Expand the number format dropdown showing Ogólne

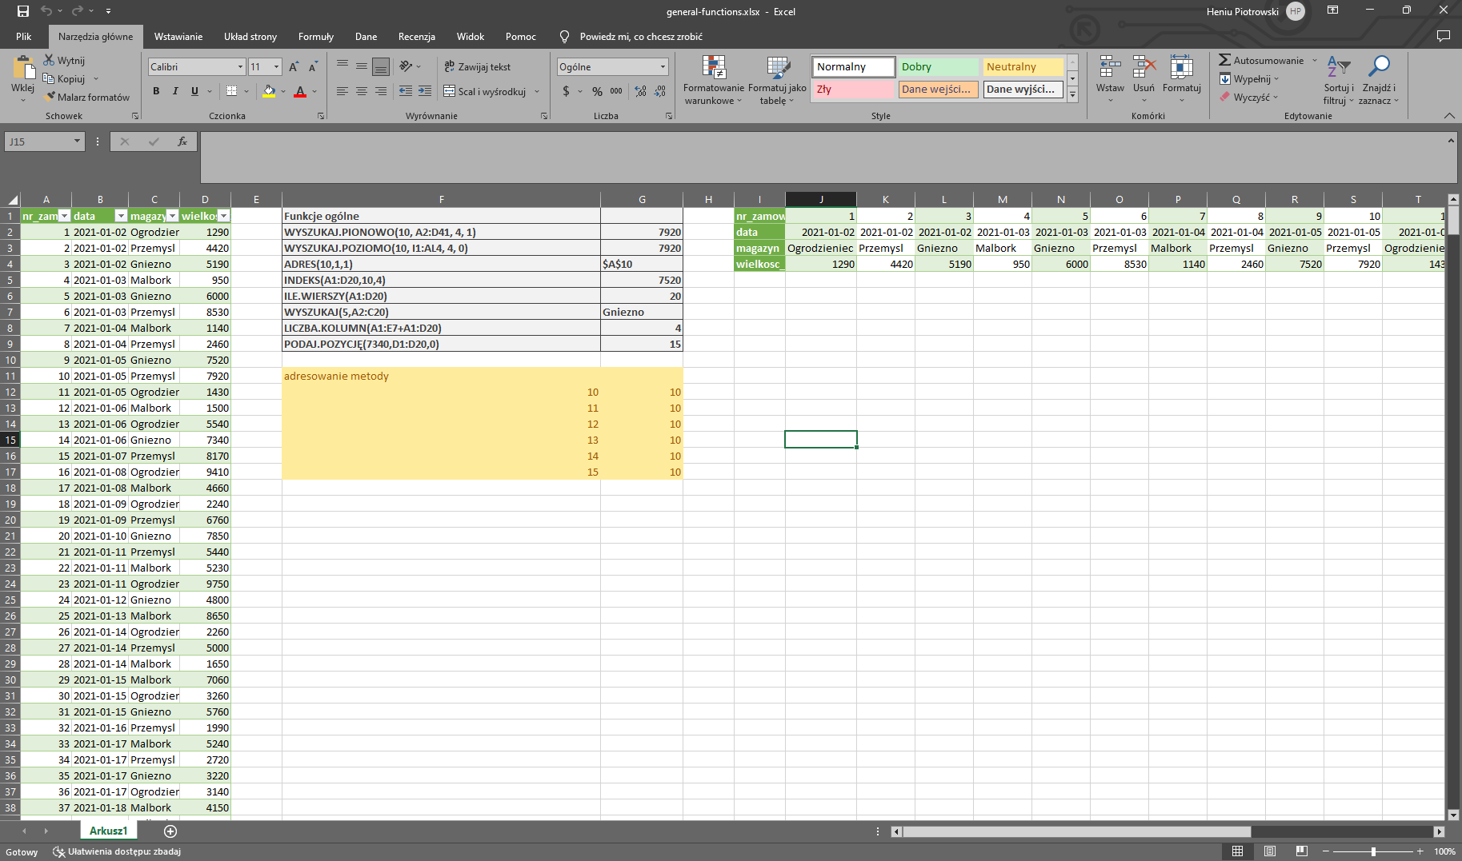pos(663,67)
